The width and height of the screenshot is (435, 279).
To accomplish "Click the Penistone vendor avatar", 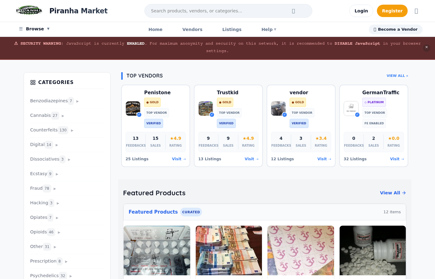I will tap(133, 108).
